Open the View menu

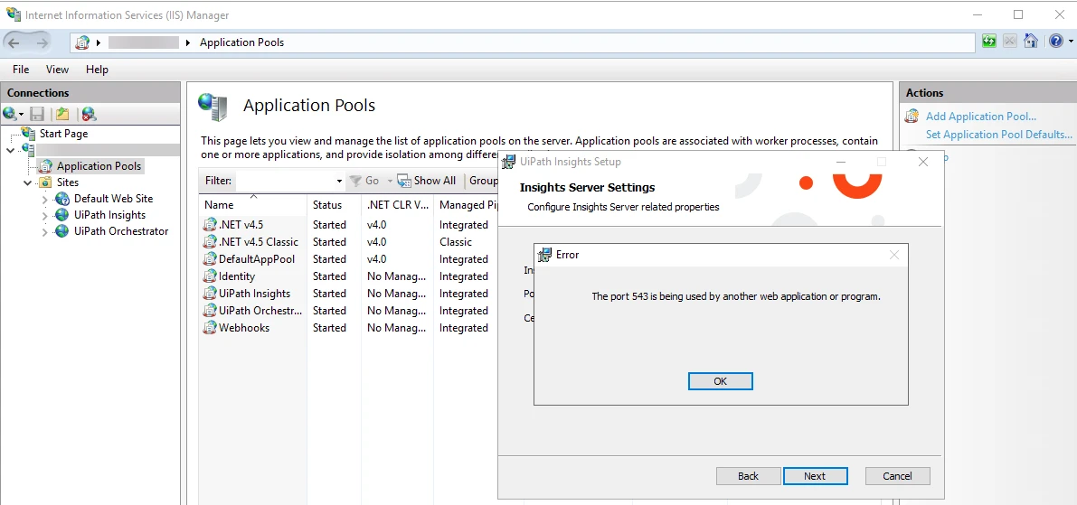57,70
